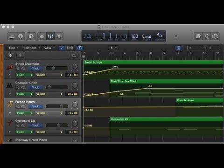Viewport: 224px width, 168px height.
Task: Open French Horns Read automation mode dropdown
Action: coord(24,113)
